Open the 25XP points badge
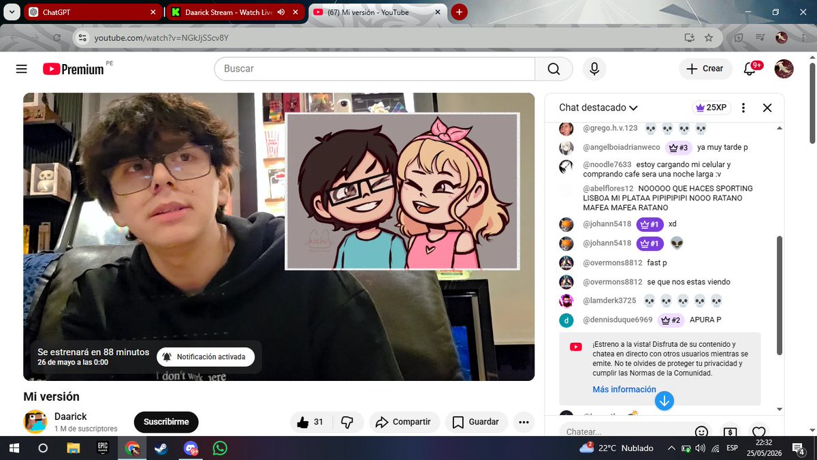The width and height of the screenshot is (817, 460). (710, 108)
